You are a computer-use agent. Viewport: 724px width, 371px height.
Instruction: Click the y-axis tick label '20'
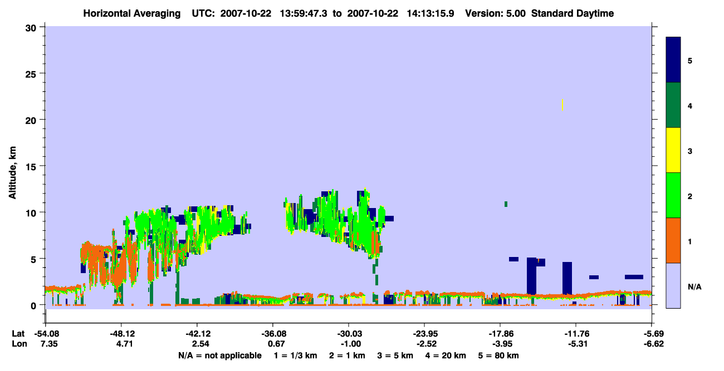[x=32, y=120]
